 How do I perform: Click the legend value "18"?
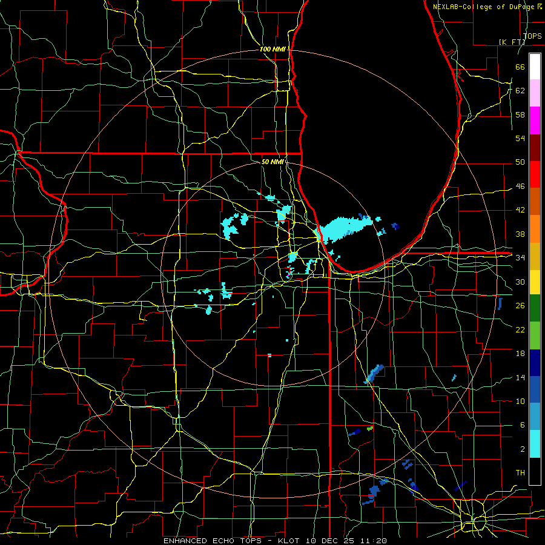coord(520,354)
